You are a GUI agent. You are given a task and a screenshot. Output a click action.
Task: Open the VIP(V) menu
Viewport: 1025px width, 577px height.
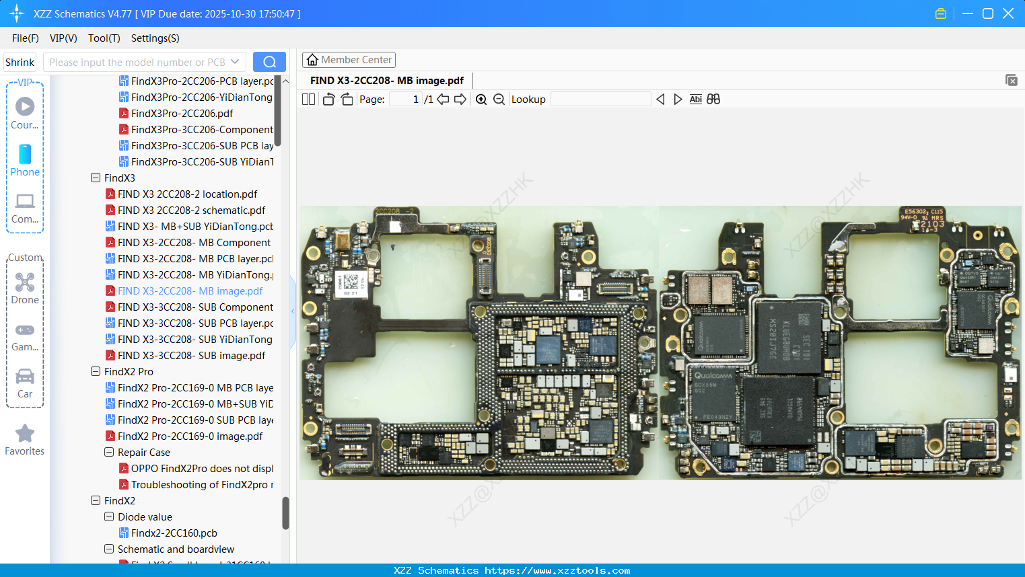(63, 38)
